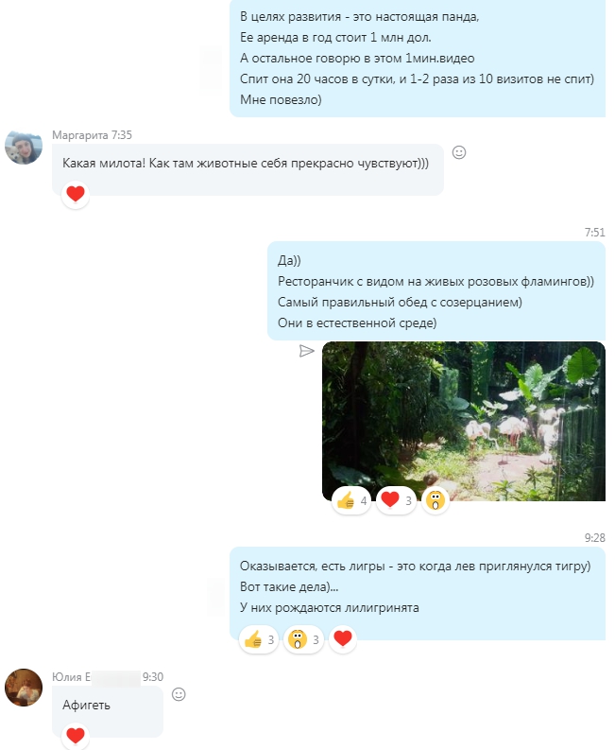Open Юлия's profile avatar
Screen dimensions: 615x750
click(24, 688)
